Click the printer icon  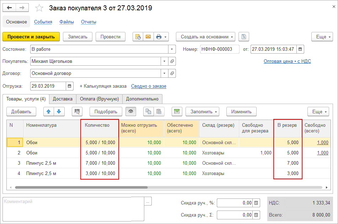pos(159,37)
